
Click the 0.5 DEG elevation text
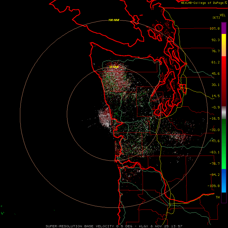point(124,226)
